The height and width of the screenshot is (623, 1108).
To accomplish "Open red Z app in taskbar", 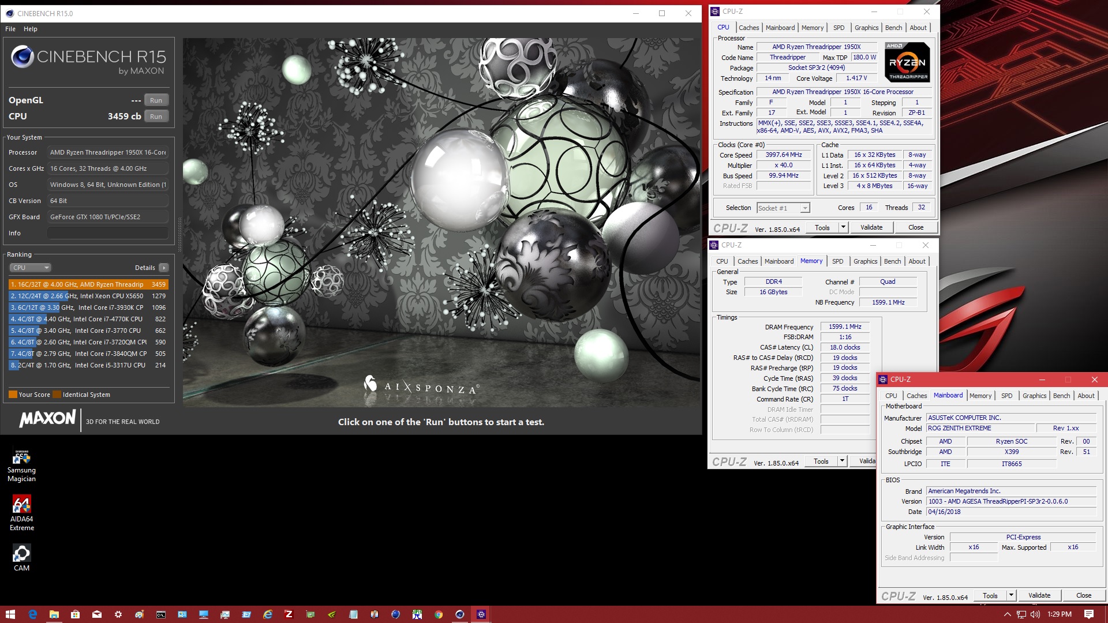I will 289,614.
